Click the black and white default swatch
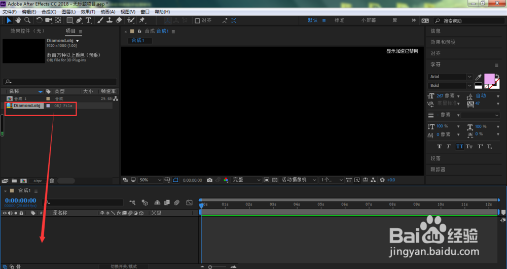 pos(478,86)
